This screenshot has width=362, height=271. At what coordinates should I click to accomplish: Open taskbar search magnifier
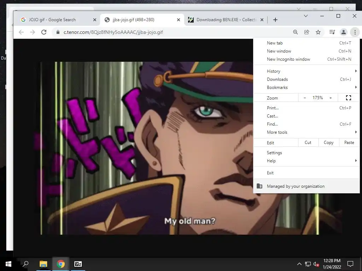coord(25,264)
